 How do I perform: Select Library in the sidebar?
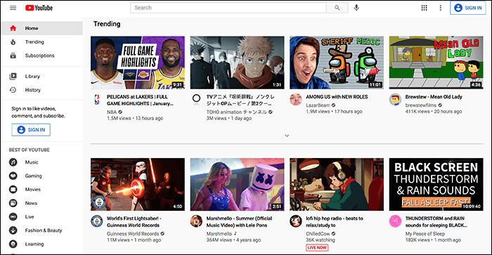tap(41, 76)
